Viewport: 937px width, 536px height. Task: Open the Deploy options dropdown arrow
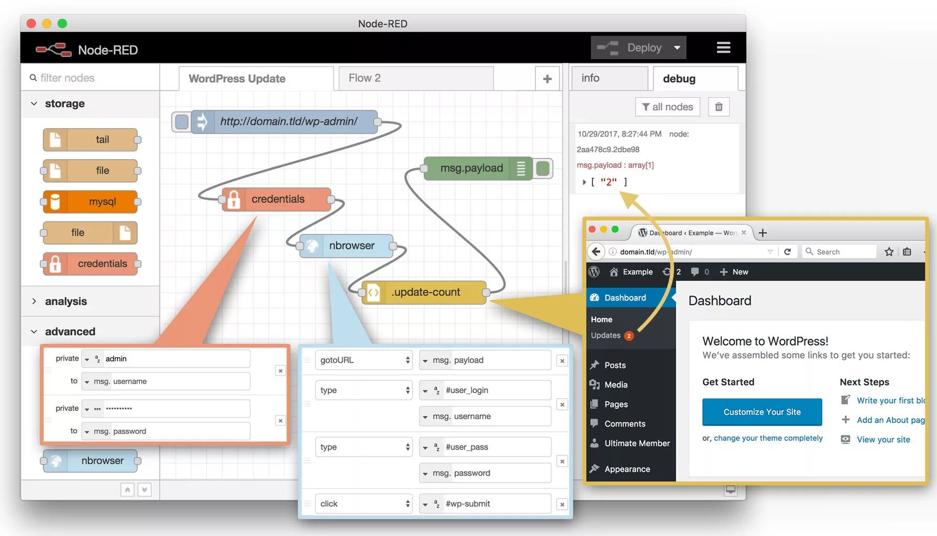coord(677,48)
